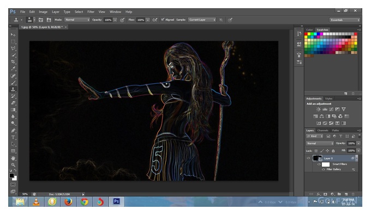
Task: Open the layer Kind filter dropdown
Action: click(x=315, y=136)
